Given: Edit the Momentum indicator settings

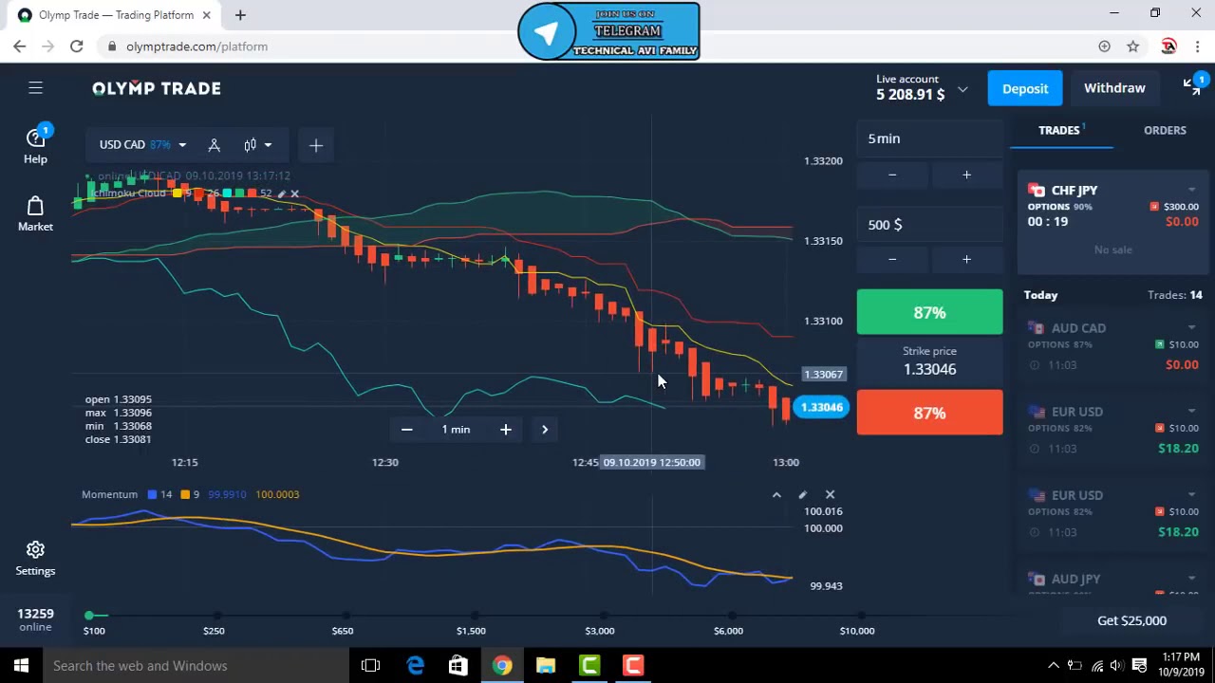Looking at the screenshot, I should (x=803, y=494).
